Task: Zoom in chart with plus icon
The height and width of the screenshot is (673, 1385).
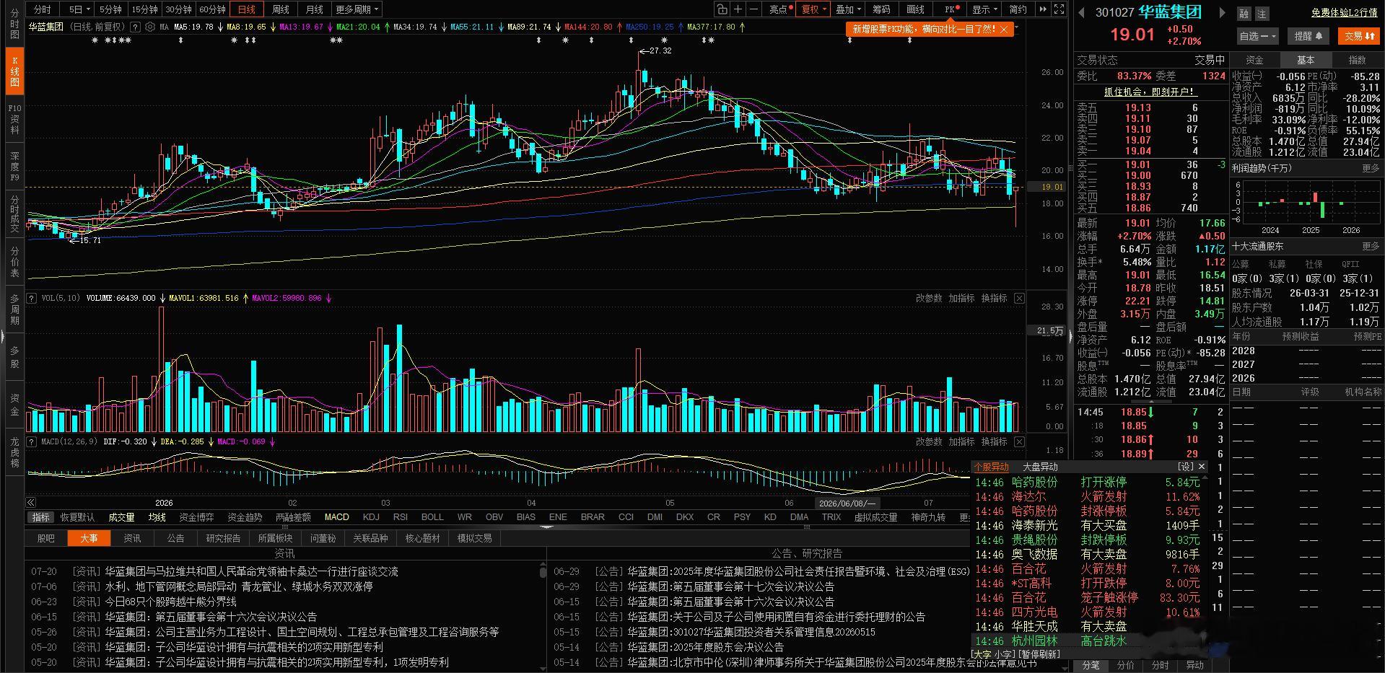Action: click(x=738, y=9)
